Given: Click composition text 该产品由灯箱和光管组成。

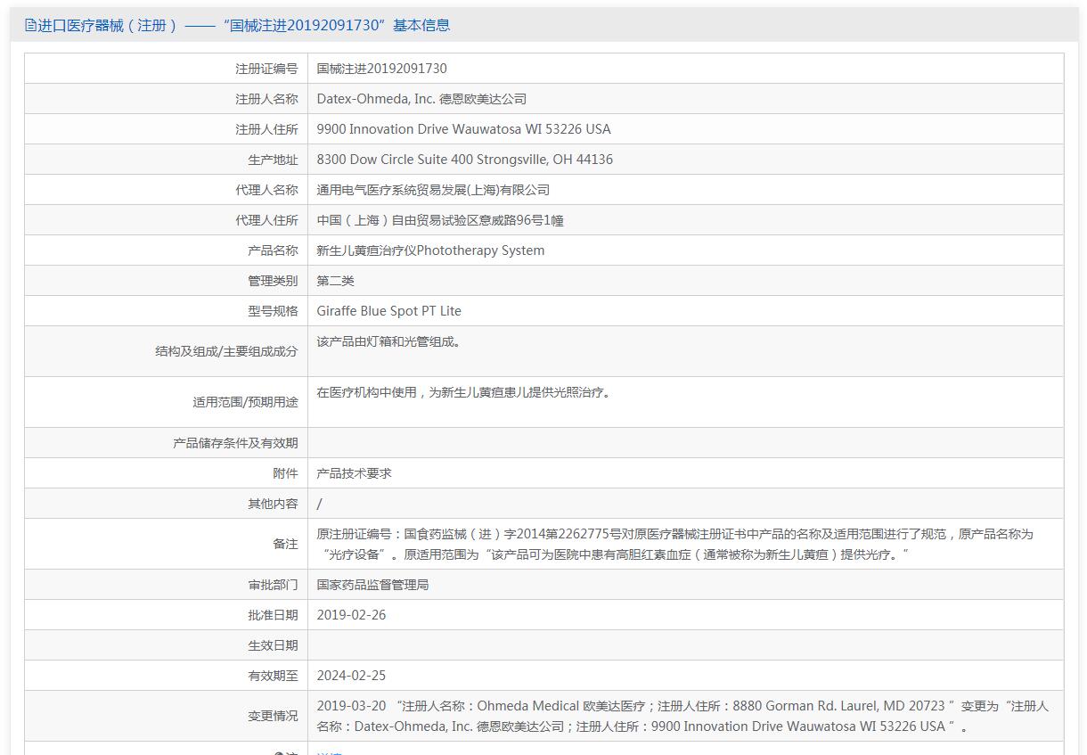Looking at the screenshot, I should point(391,341).
